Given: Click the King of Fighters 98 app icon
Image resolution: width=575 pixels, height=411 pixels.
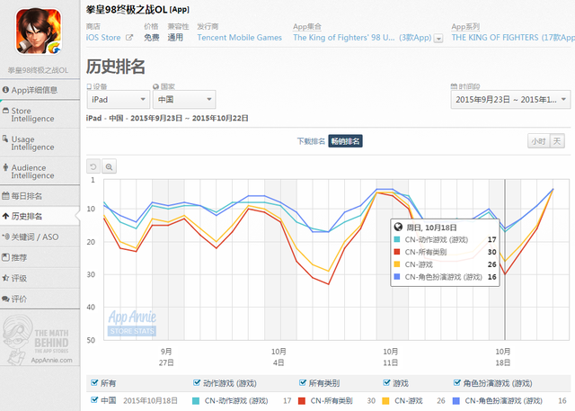Looking at the screenshot, I should click(38, 31).
